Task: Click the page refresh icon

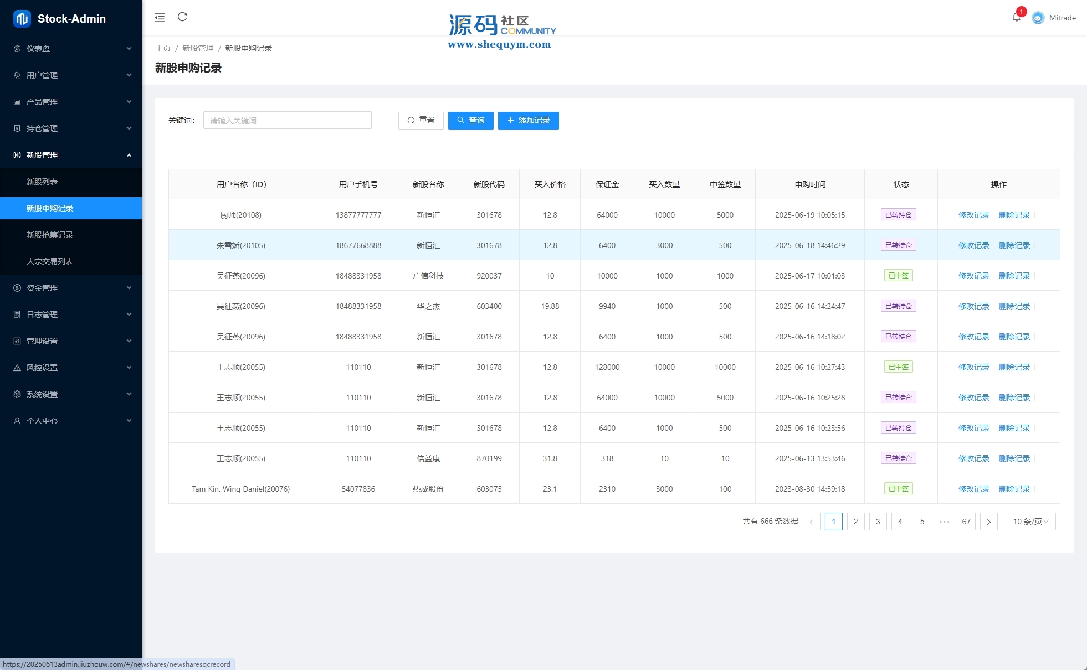Action: pos(182,17)
